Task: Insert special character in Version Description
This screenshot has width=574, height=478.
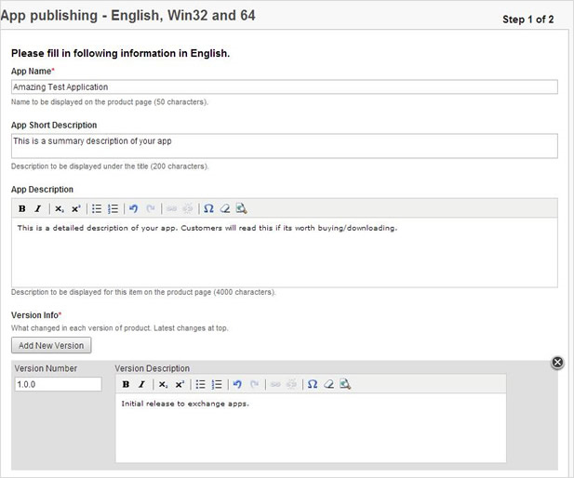Action: [x=313, y=384]
